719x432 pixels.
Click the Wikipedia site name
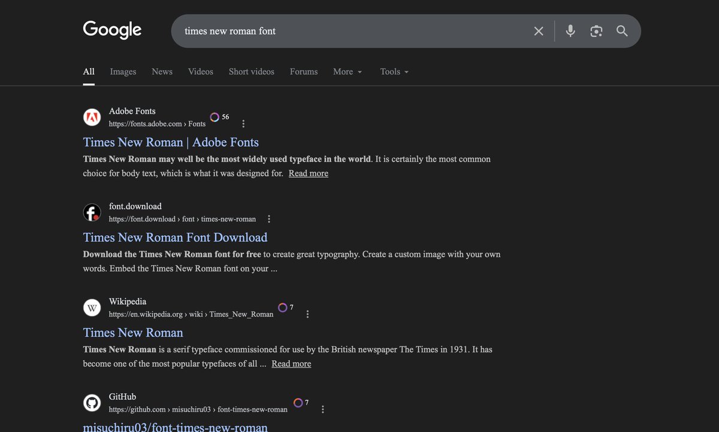point(128,302)
